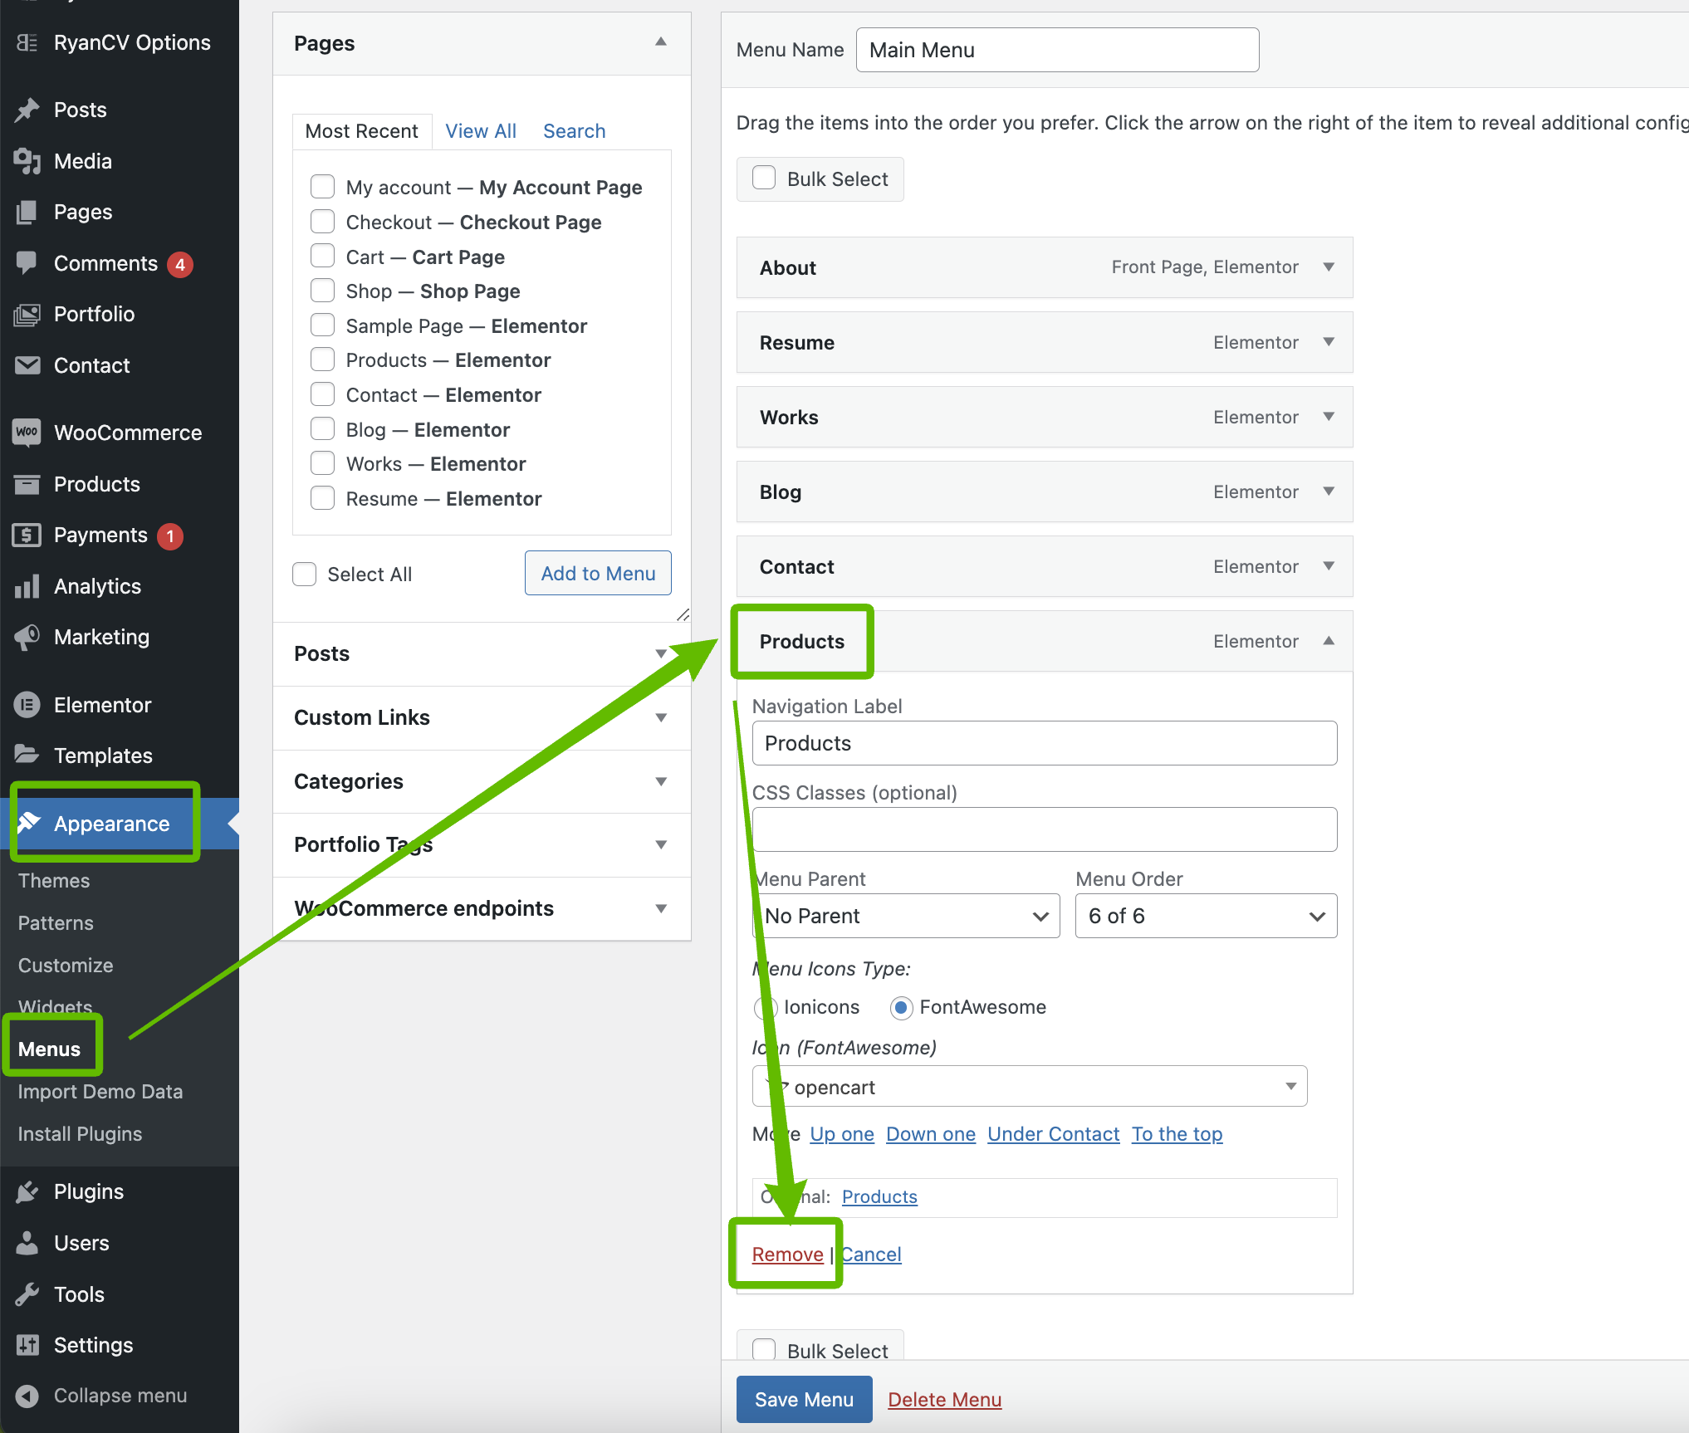Click the Navigation Label input field
Image resolution: width=1689 pixels, height=1433 pixels.
[1044, 743]
